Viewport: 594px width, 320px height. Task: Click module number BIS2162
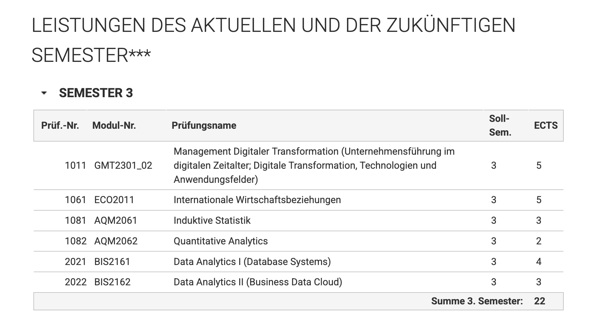pos(112,282)
